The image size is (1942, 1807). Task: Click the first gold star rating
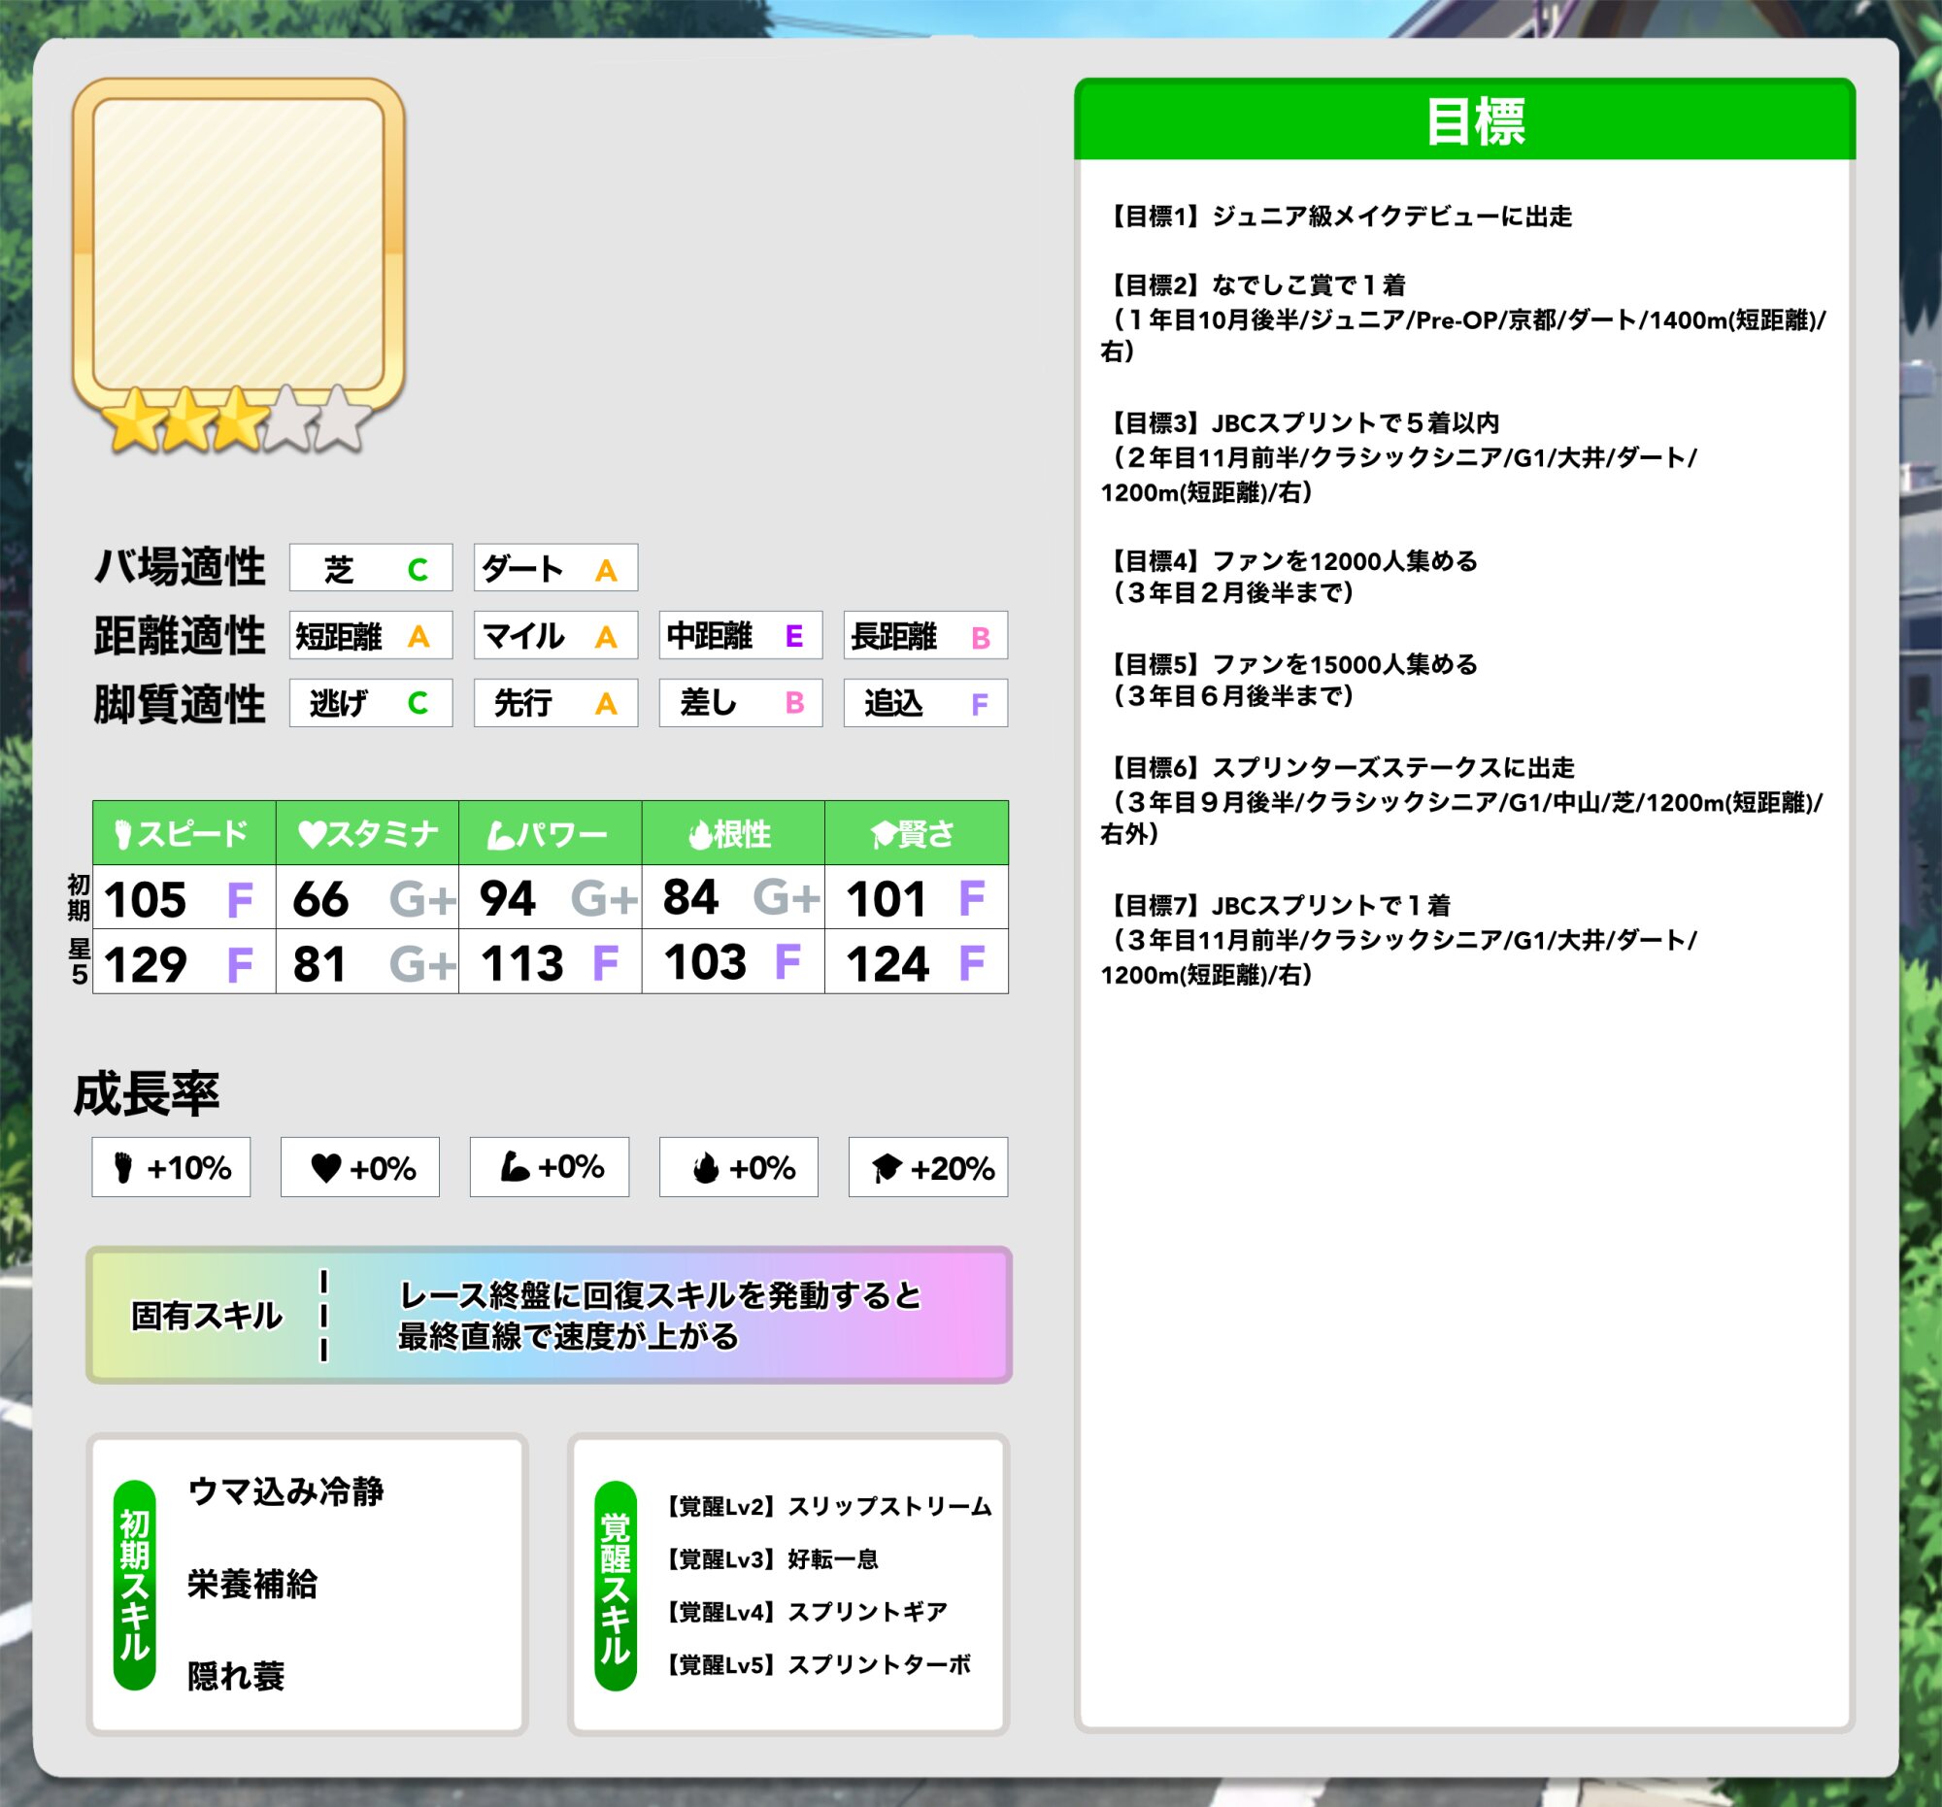point(135,420)
